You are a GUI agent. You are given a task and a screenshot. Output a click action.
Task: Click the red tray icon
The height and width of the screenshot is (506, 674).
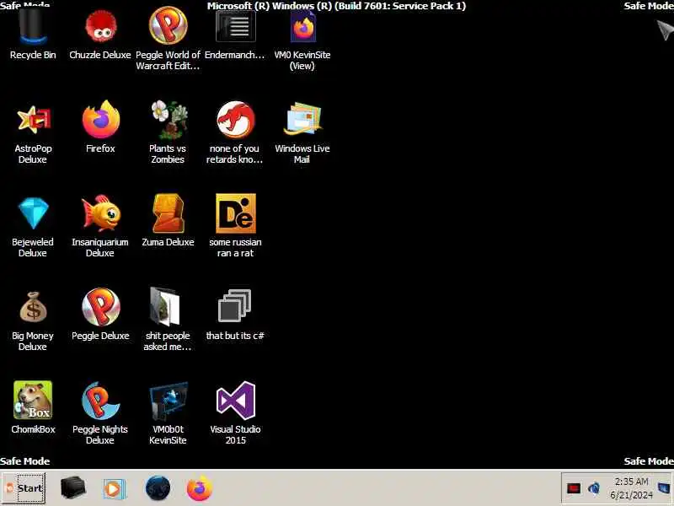click(x=574, y=488)
